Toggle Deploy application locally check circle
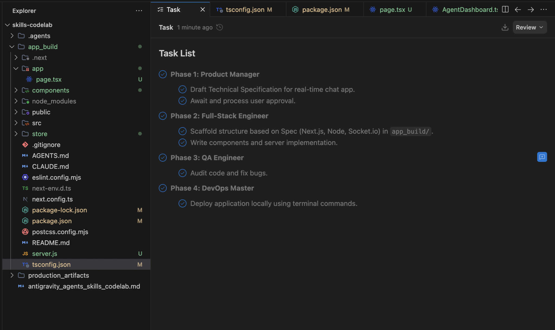This screenshot has width=555, height=330. click(x=182, y=203)
